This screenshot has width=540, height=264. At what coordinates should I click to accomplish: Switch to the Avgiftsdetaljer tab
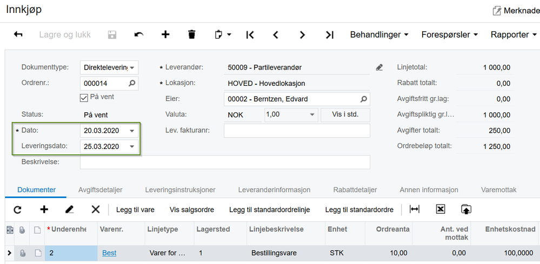point(100,189)
